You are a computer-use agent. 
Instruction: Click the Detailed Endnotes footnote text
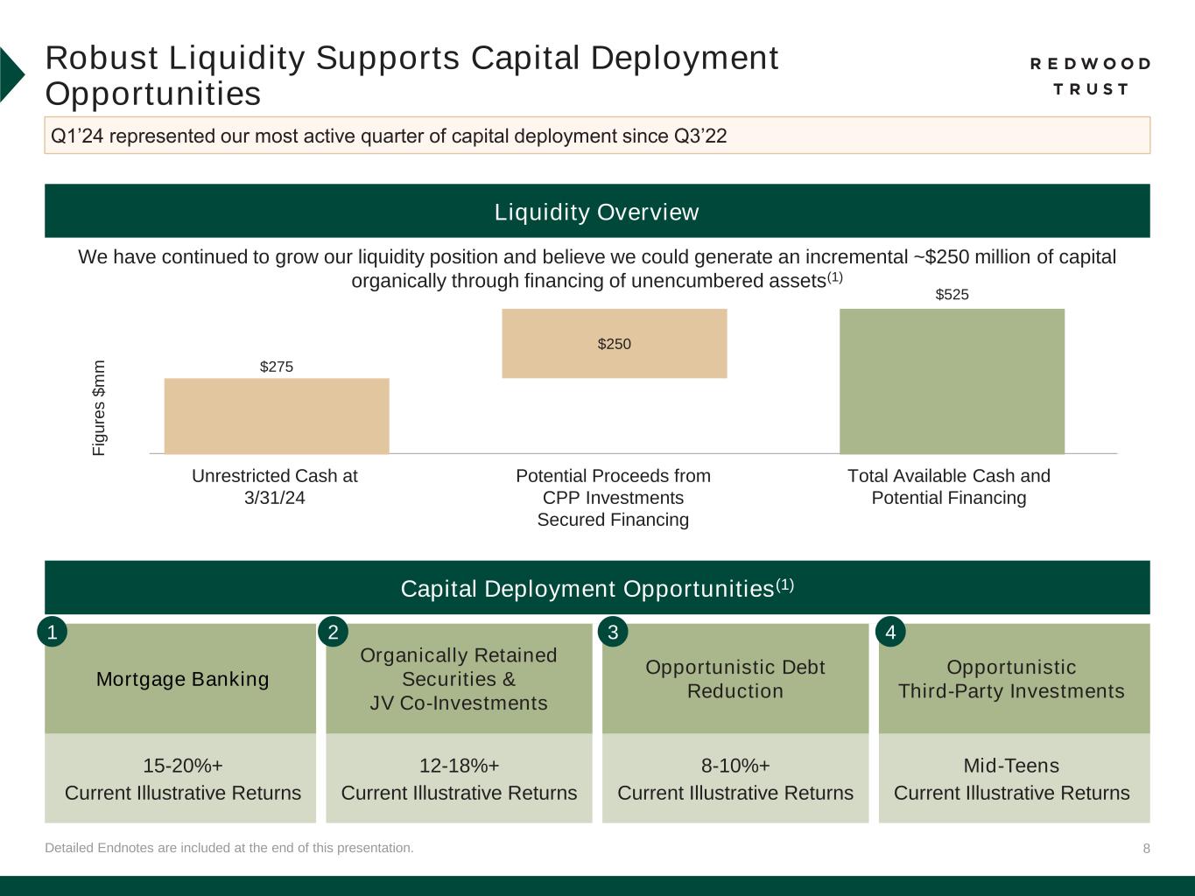[x=229, y=847]
